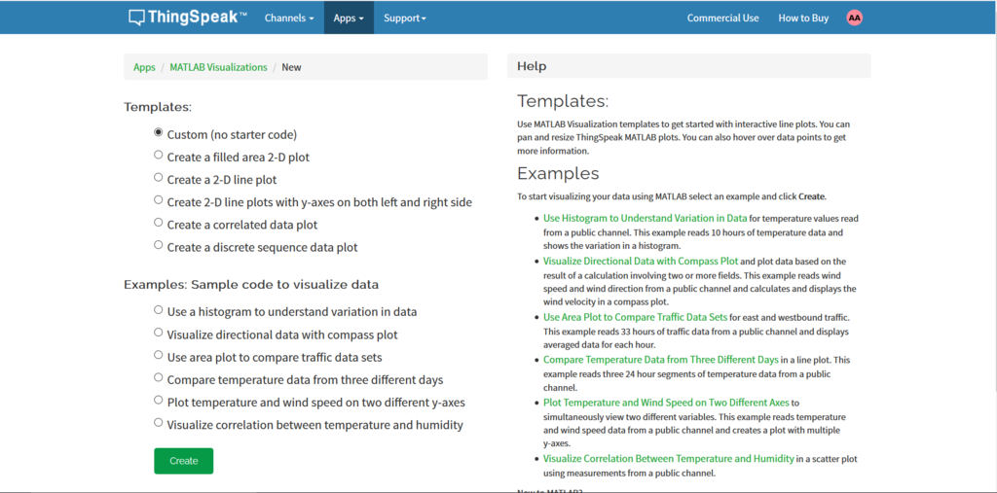
Task: Click the Apps breadcrumb link
Action: (144, 67)
